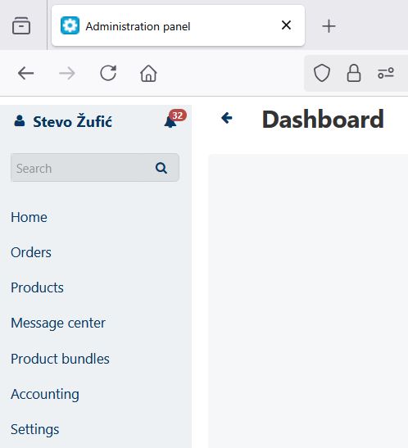Close the Administration panel tab
The height and width of the screenshot is (448, 408).
coord(286,25)
